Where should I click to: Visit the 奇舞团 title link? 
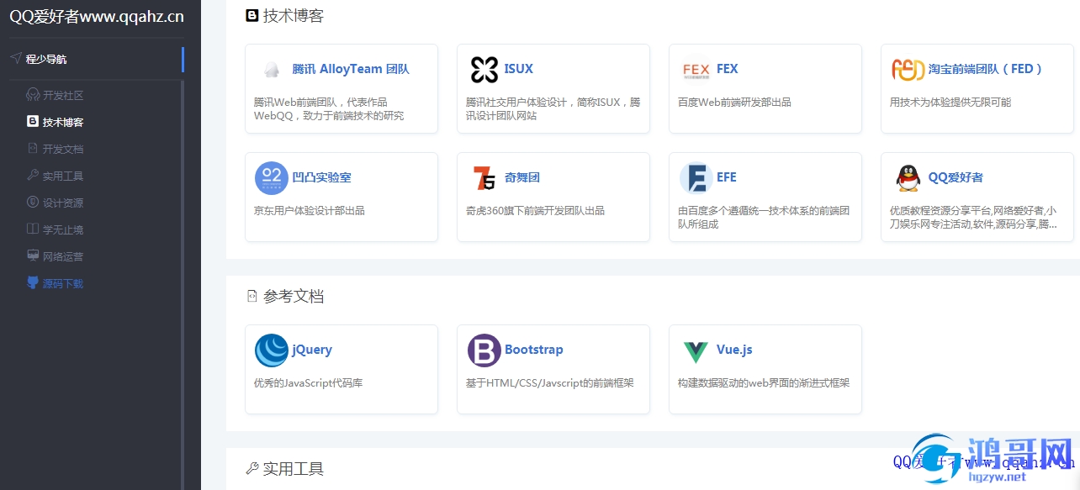(522, 177)
